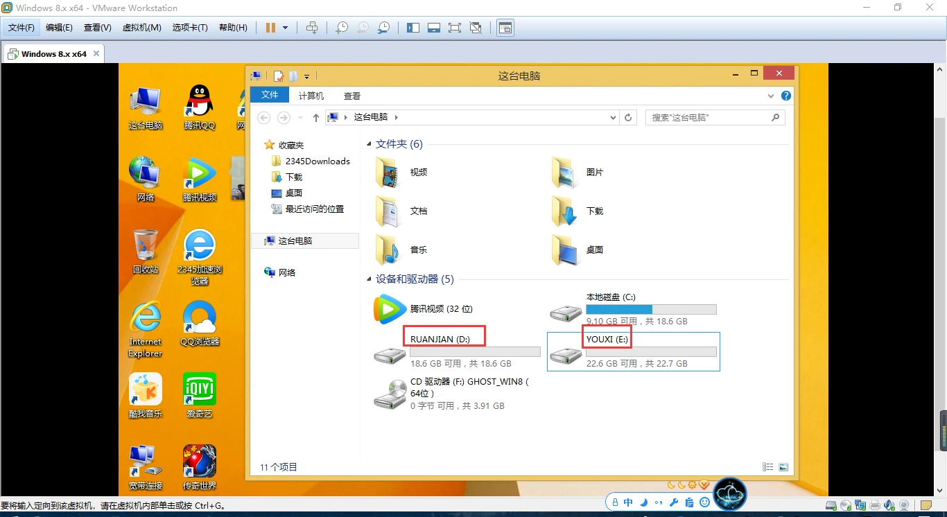Image resolution: width=947 pixels, height=517 pixels.
Task: Open the snapshot manager toolbar icon
Action: tap(383, 28)
